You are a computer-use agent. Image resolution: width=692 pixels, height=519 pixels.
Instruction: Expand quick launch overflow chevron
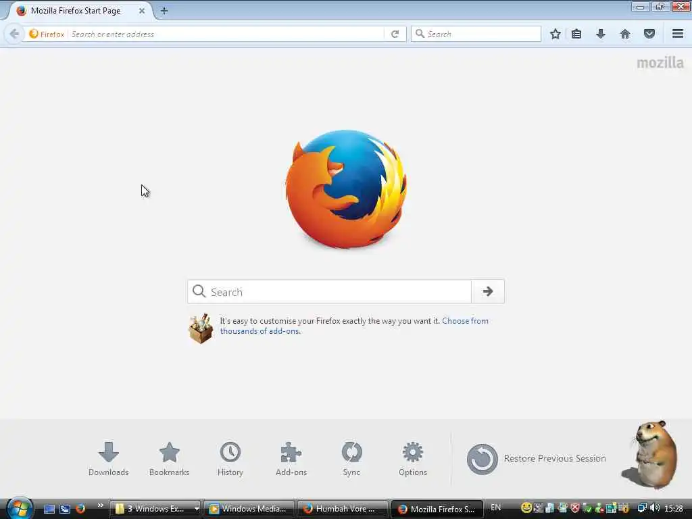click(100, 505)
